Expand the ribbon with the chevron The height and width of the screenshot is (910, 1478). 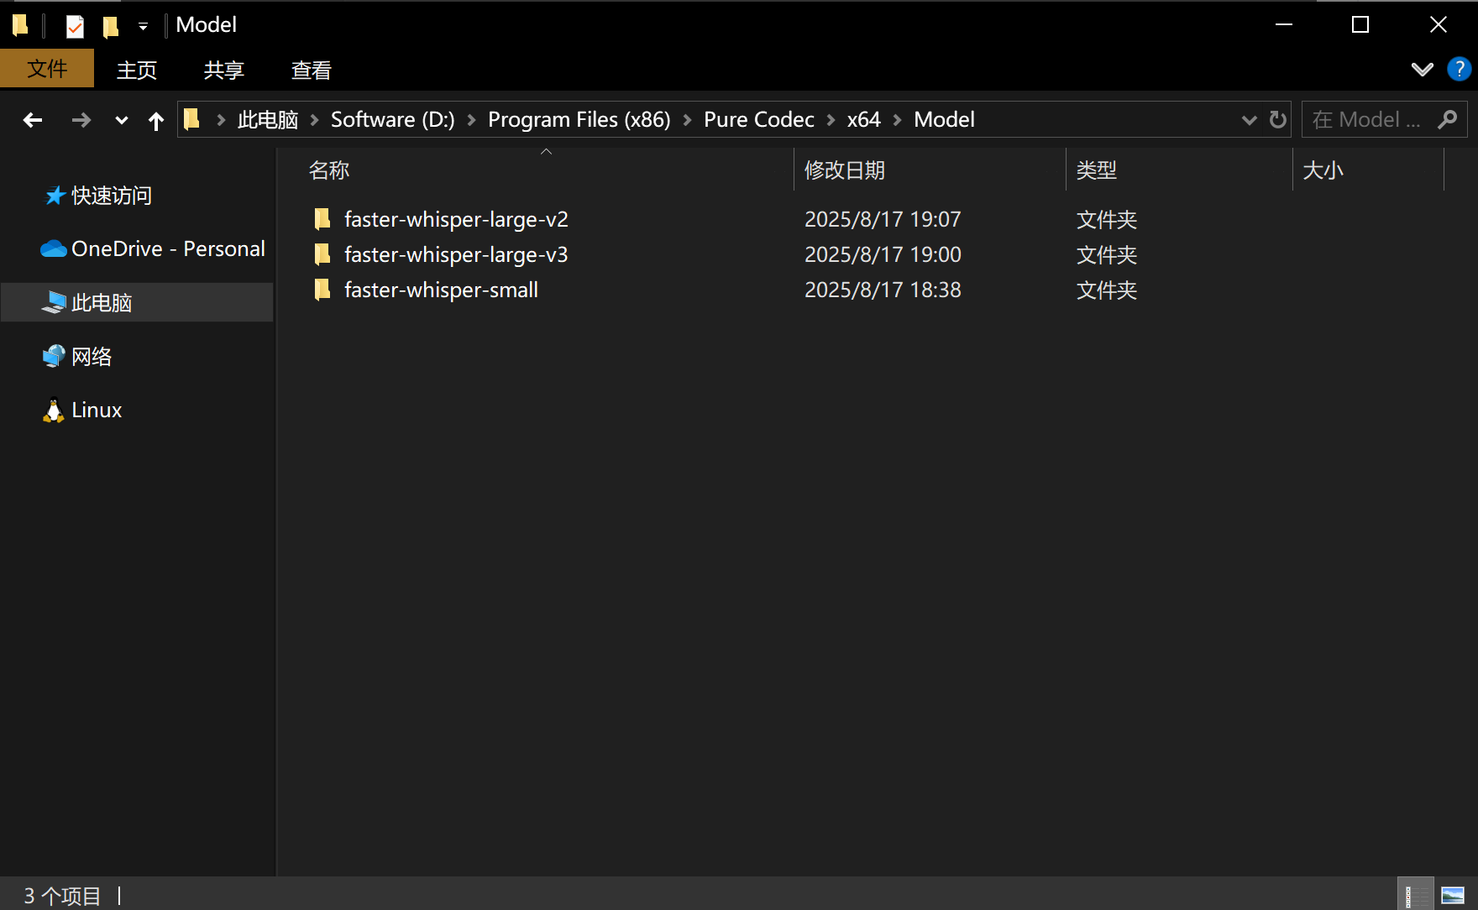1422,69
